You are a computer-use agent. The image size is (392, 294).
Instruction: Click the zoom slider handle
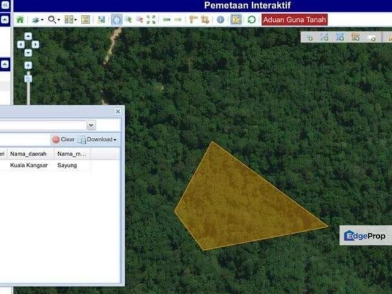[28, 78]
